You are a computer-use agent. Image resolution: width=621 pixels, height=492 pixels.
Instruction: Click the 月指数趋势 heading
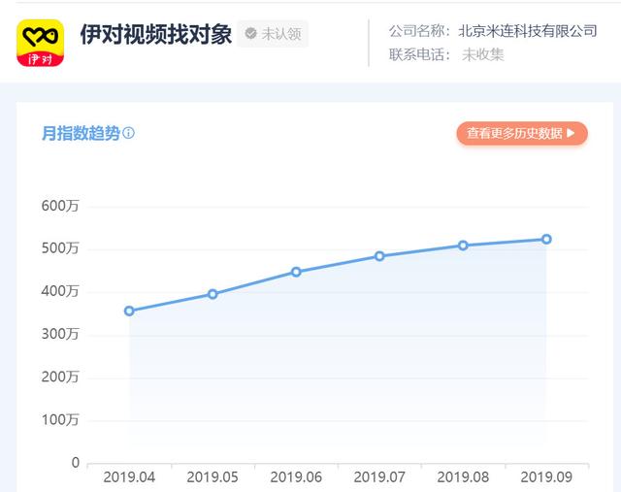point(81,133)
